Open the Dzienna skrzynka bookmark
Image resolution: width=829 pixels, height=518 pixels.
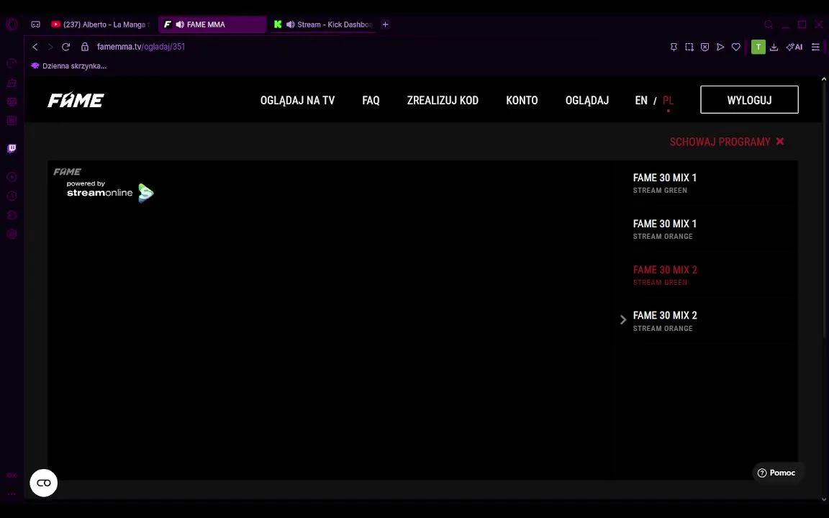tap(69, 66)
